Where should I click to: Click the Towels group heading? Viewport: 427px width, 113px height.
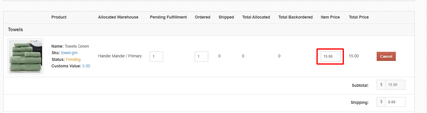pos(15,30)
